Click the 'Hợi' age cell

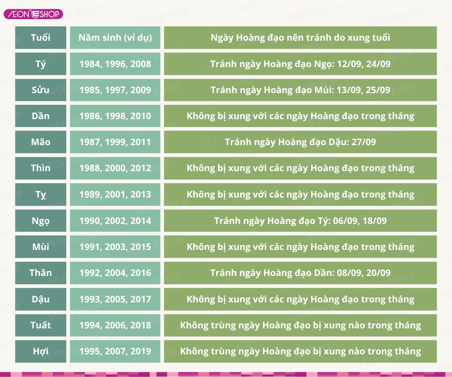[x=41, y=351]
